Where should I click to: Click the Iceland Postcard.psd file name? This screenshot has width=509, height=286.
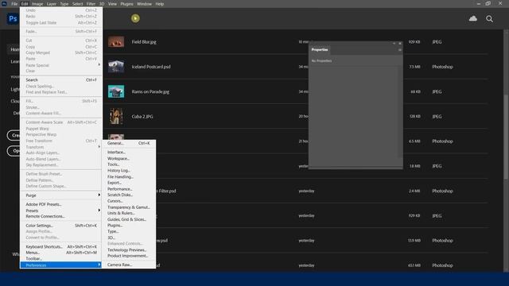coord(151,67)
